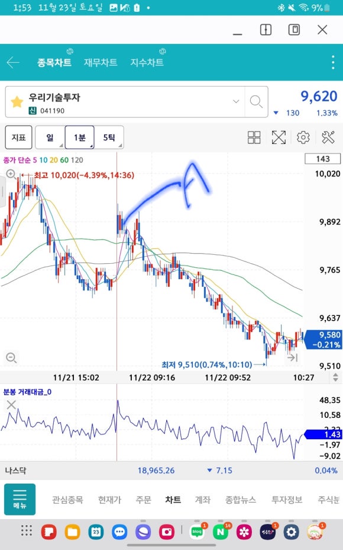Close the 분봉 거래대금 sub-chart
Image resolution: width=343 pixels, height=550 pixels.
pyautogui.click(x=11, y=405)
